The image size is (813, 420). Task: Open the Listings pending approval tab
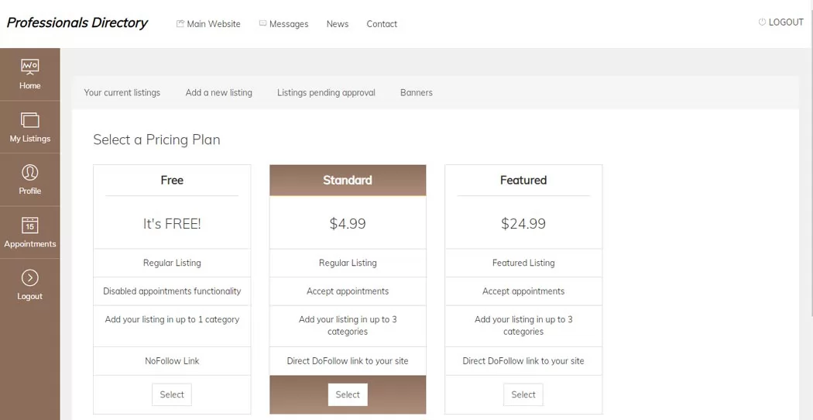coord(326,92)
